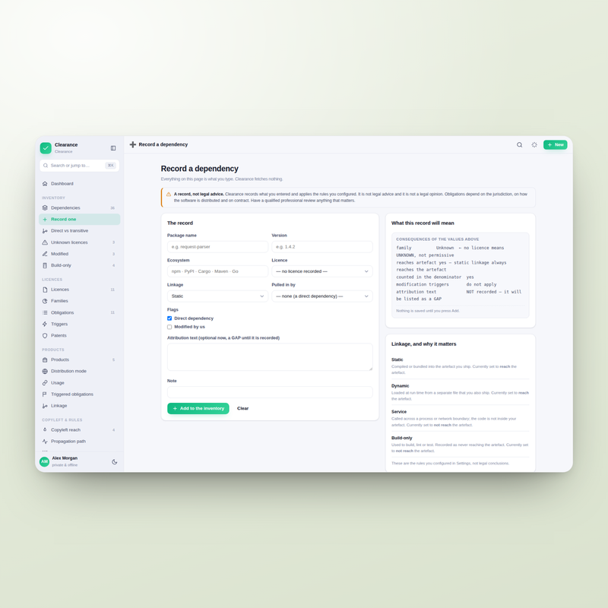The image size is (608, 608).
Task: Click the Attribution text area
Action: coord(270,357)
